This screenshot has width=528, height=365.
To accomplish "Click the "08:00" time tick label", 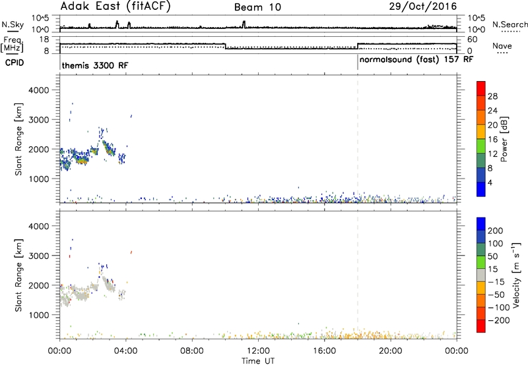I will 192,351.
